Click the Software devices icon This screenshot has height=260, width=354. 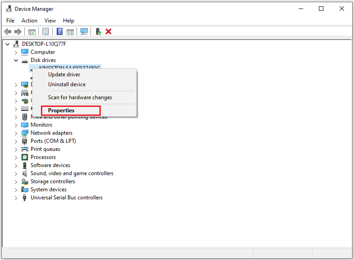(25, 165)
